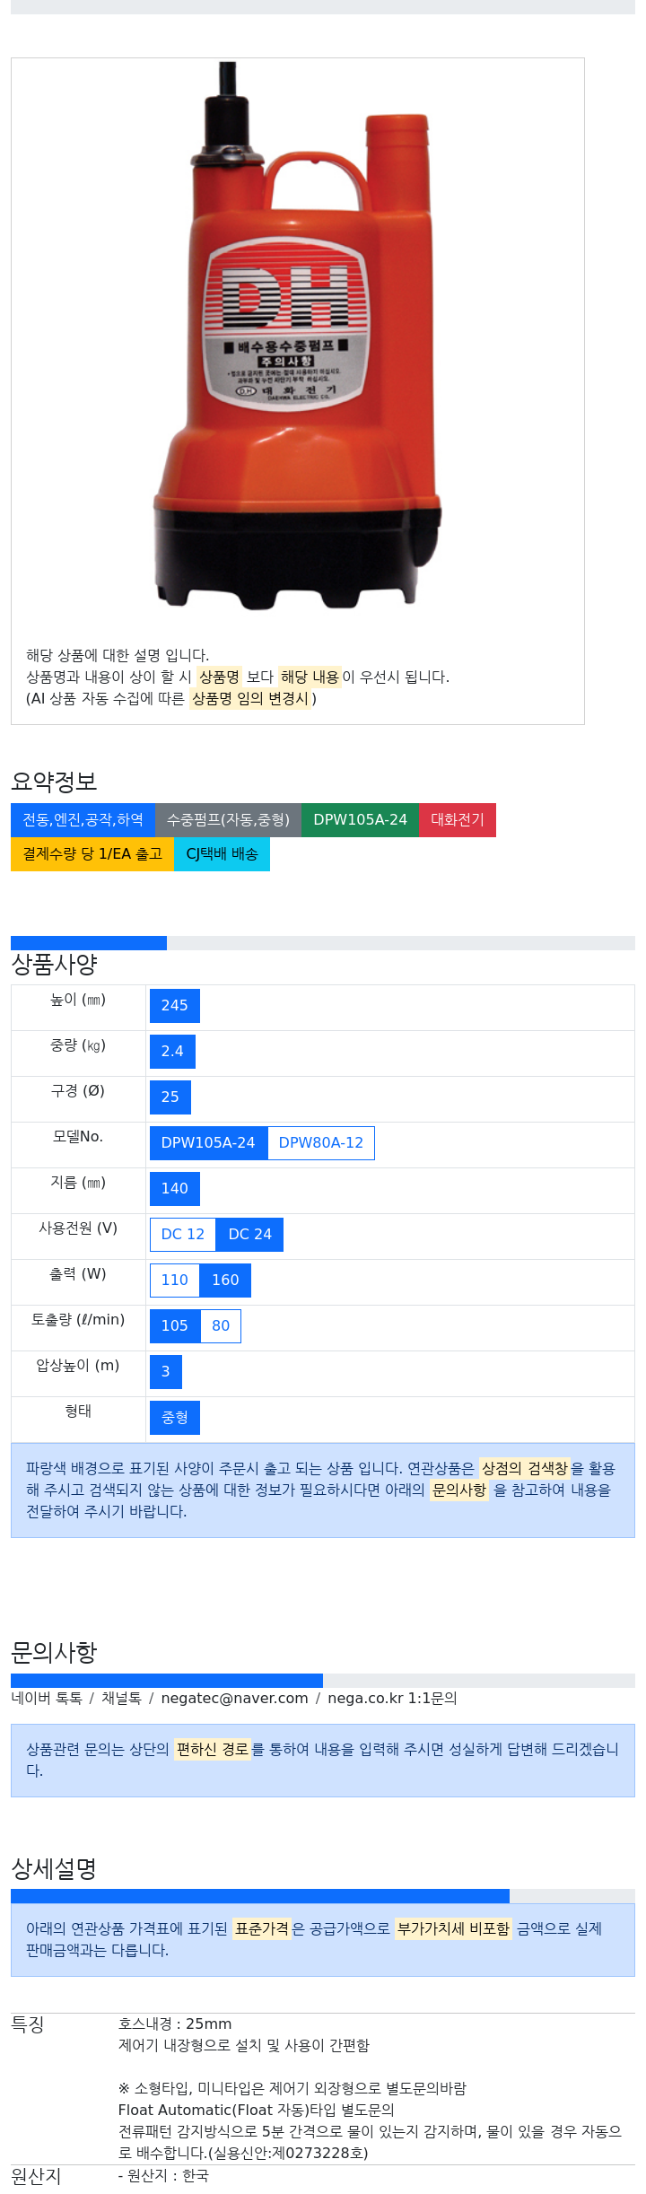The width and height of the screenshot is (646, 2194).
Task: Select the 105 ℓ/min discharge option
Action: (175, 1326)
